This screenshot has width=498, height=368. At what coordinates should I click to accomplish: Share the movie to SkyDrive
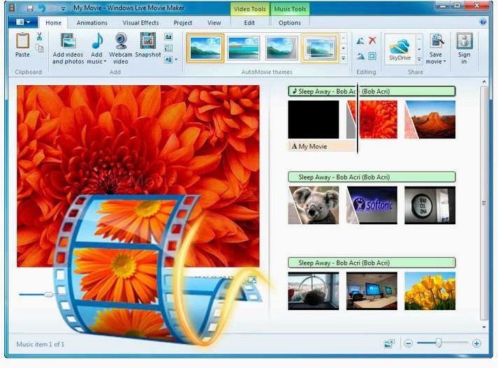pos(400,49)
